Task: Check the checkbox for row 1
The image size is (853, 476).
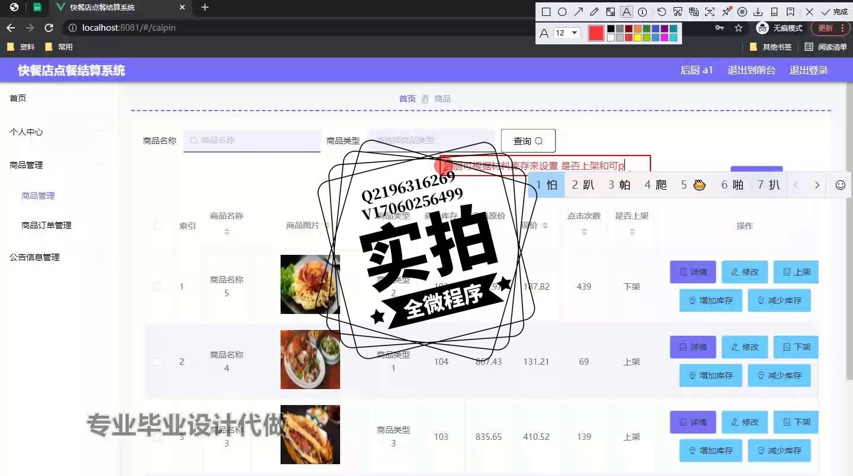Action: (157, 287)
